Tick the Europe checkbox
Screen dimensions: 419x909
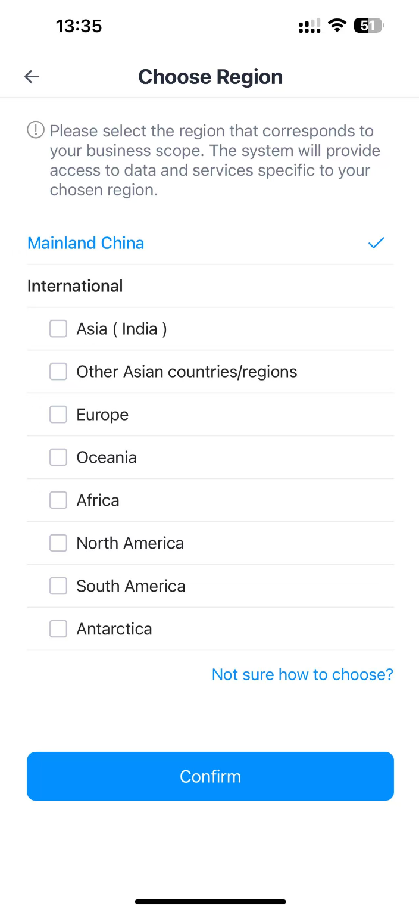[58, 415]
